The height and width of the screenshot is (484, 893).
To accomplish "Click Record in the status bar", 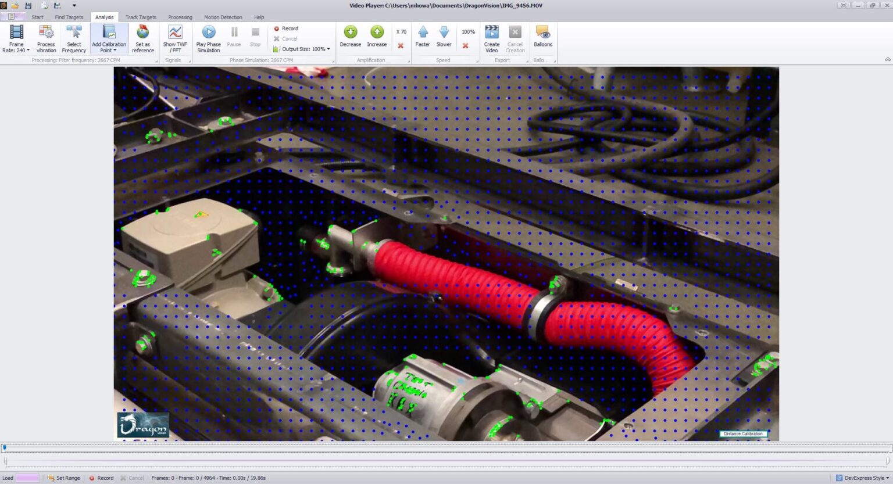I will (x=101, y=478).
